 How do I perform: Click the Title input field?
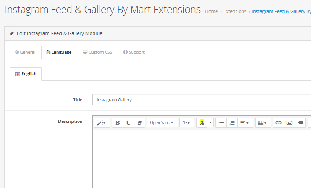(201, 100)
